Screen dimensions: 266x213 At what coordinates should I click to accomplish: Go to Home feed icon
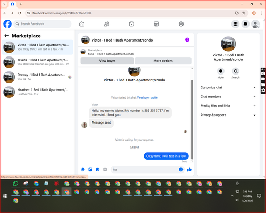click(81, 24)
